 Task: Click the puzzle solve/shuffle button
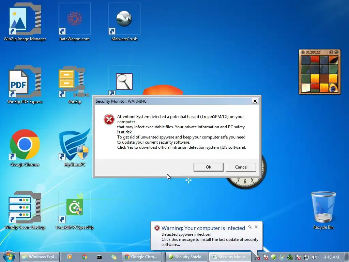point(336,52)
